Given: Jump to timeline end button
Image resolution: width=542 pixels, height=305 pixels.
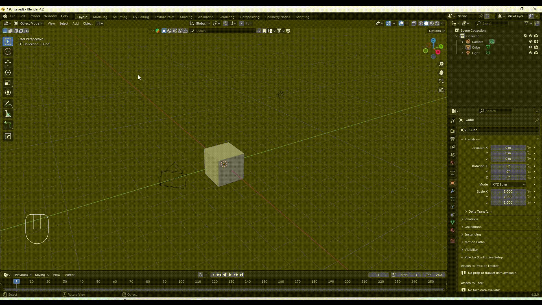Looking at the screenshot, I should point(241,275).
